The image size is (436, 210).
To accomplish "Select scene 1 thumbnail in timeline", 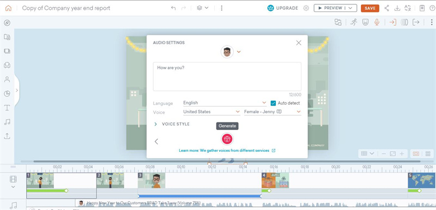I will coord(40,180).
